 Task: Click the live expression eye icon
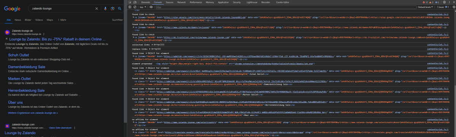pos(151,7)
